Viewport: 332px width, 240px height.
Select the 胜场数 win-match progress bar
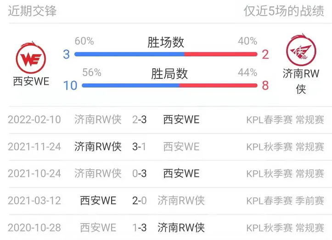click(166, 55)
